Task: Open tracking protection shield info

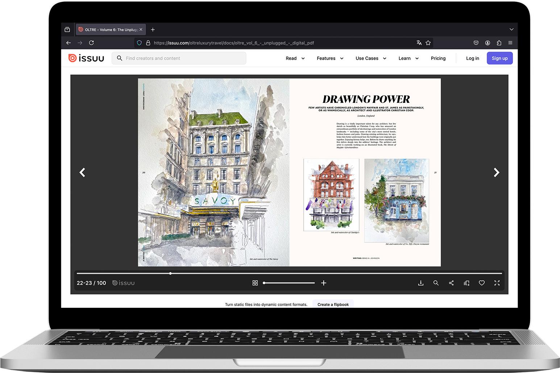Action: pyautogui.click(x=139, y=43)
